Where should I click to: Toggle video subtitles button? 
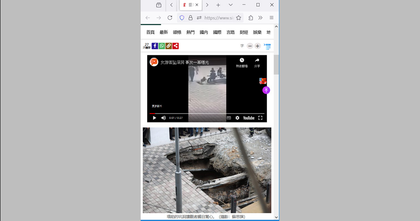click(229, 118)
